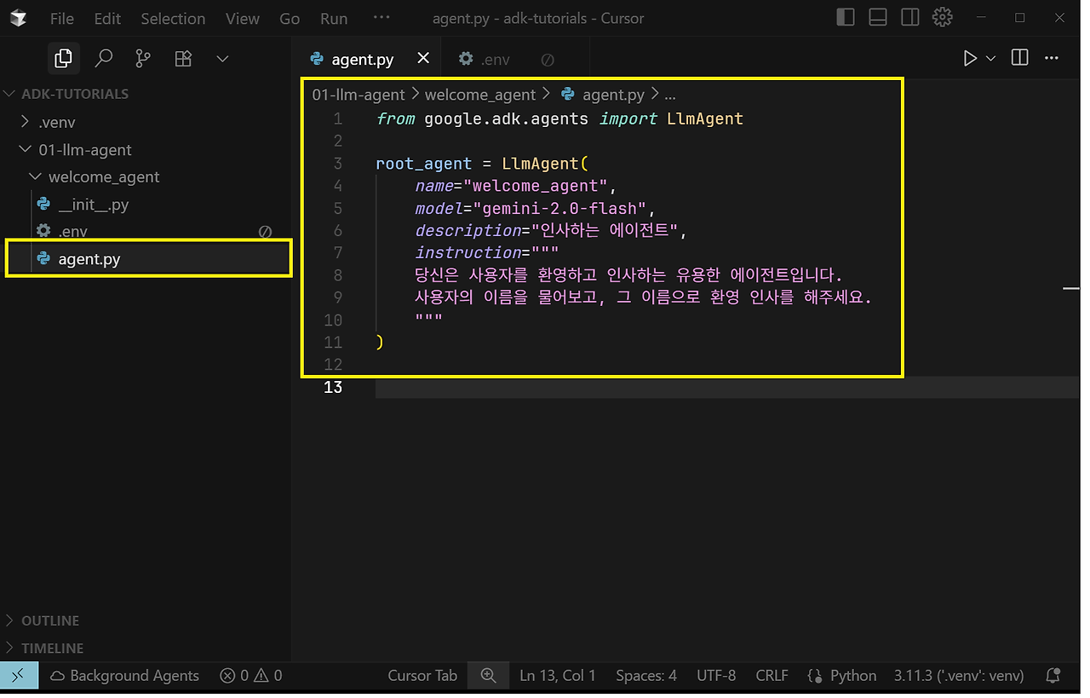Show overflow menu items ellipsis

(x=381, y=17)
